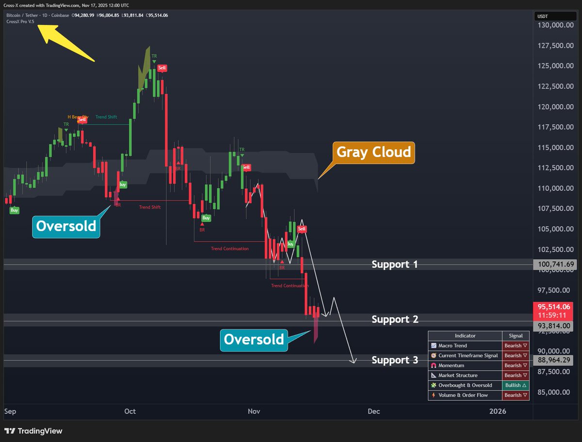Click the 93,814.00 price label

[553, 326]
